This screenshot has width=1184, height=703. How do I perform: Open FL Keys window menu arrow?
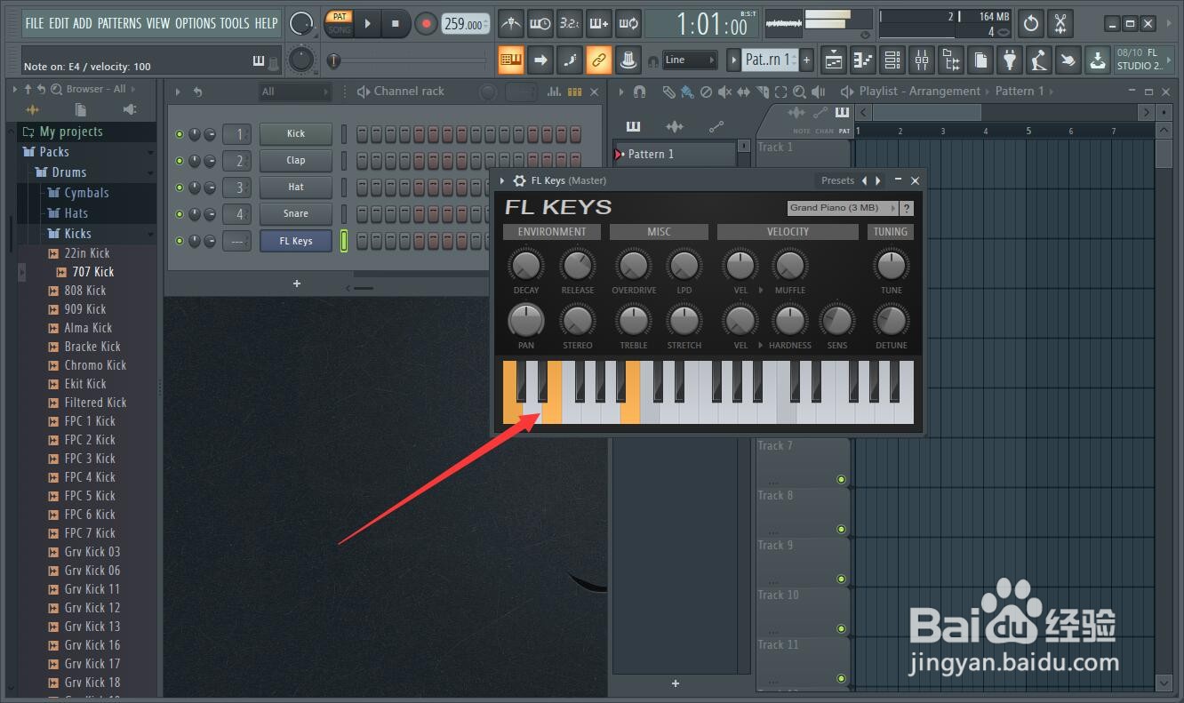[503, 180]
